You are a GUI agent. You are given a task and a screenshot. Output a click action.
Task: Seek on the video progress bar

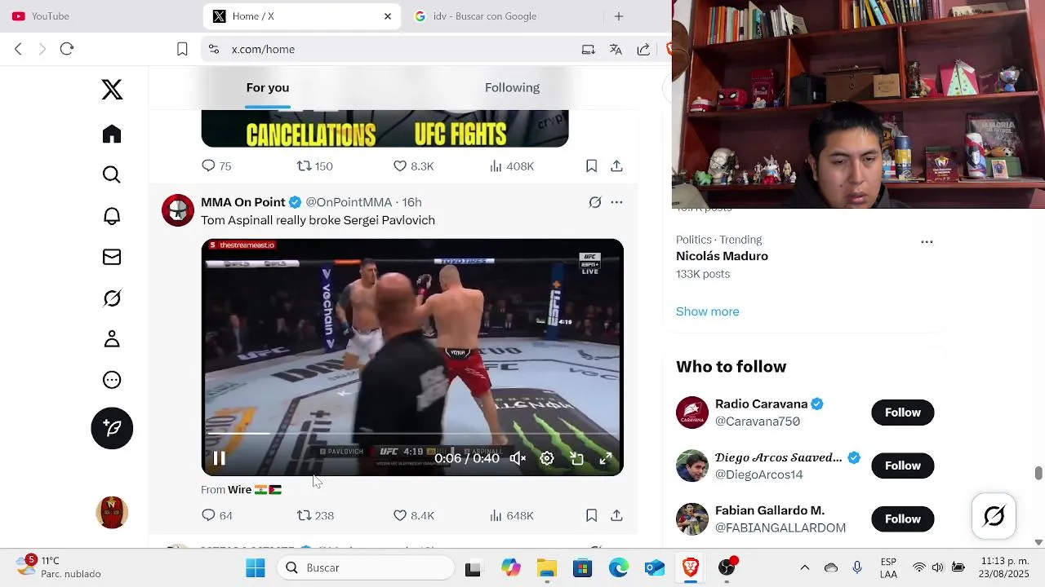tap(412, 434)
